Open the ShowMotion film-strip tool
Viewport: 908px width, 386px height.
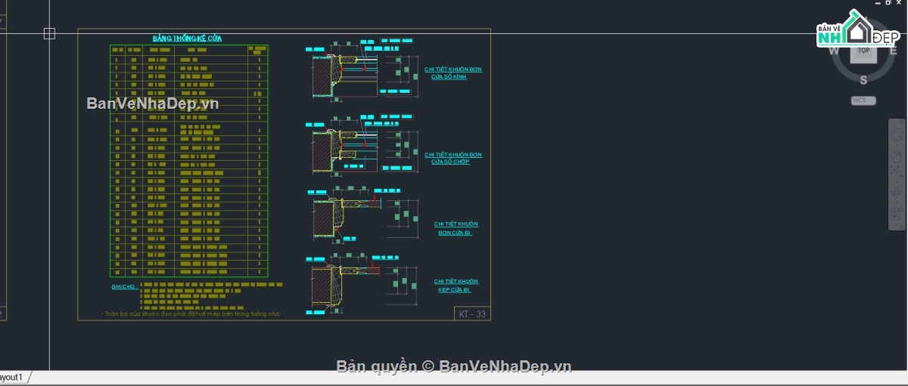[x=897, y=213]
